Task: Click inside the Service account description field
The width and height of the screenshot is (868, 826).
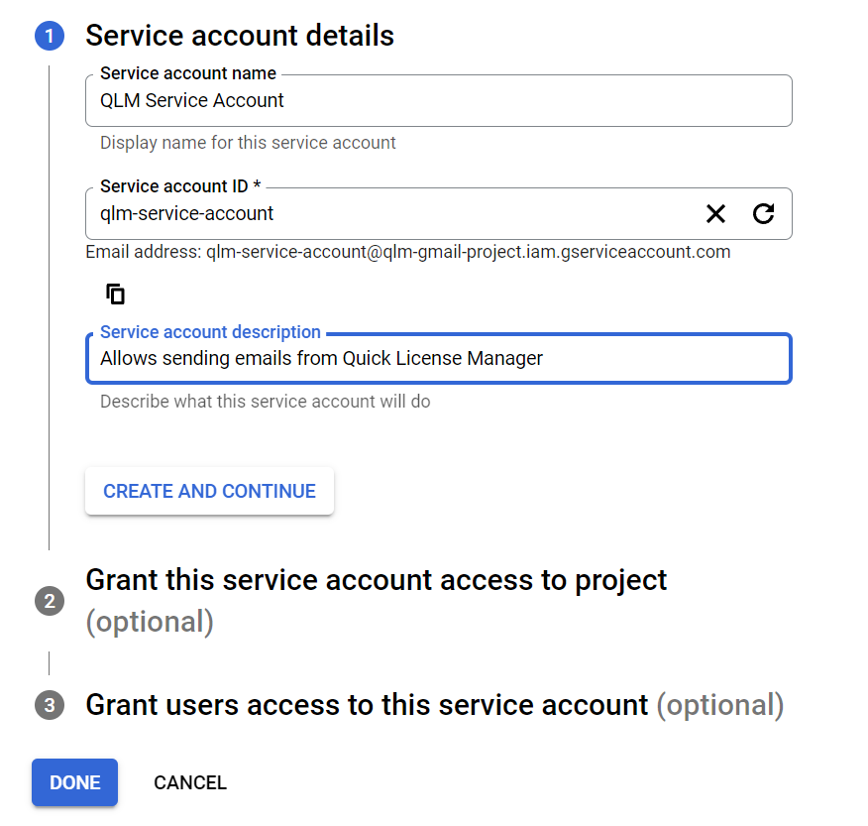Action: (438, 358)
